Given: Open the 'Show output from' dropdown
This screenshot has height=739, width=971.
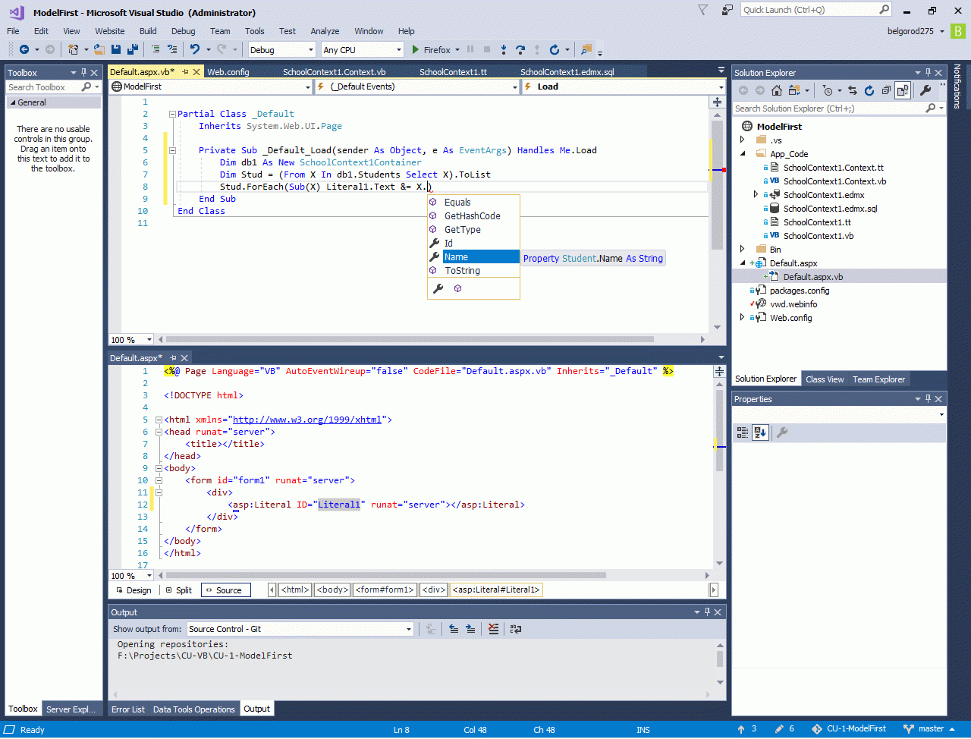Looking at the screenshot, I should (x=409, y=629).
